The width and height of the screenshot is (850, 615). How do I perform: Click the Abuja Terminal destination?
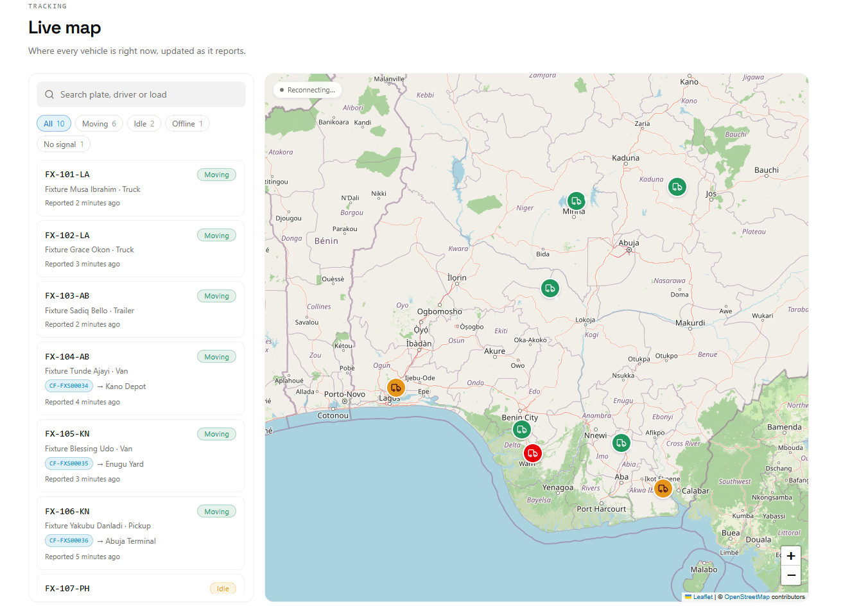pyautogui.click(x=131, y=541)
